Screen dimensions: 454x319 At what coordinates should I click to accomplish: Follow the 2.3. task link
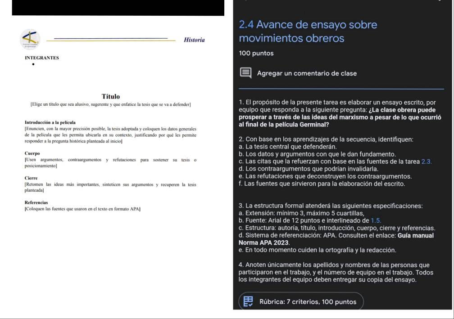click(x=426, y=162)
